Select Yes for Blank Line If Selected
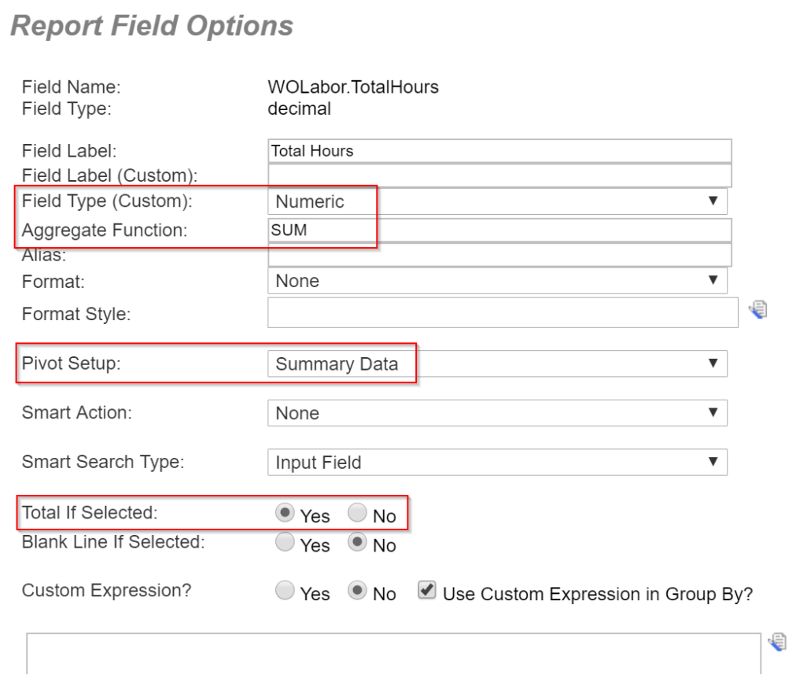This screenshot has width=796, height=675. tap(285, 542)
